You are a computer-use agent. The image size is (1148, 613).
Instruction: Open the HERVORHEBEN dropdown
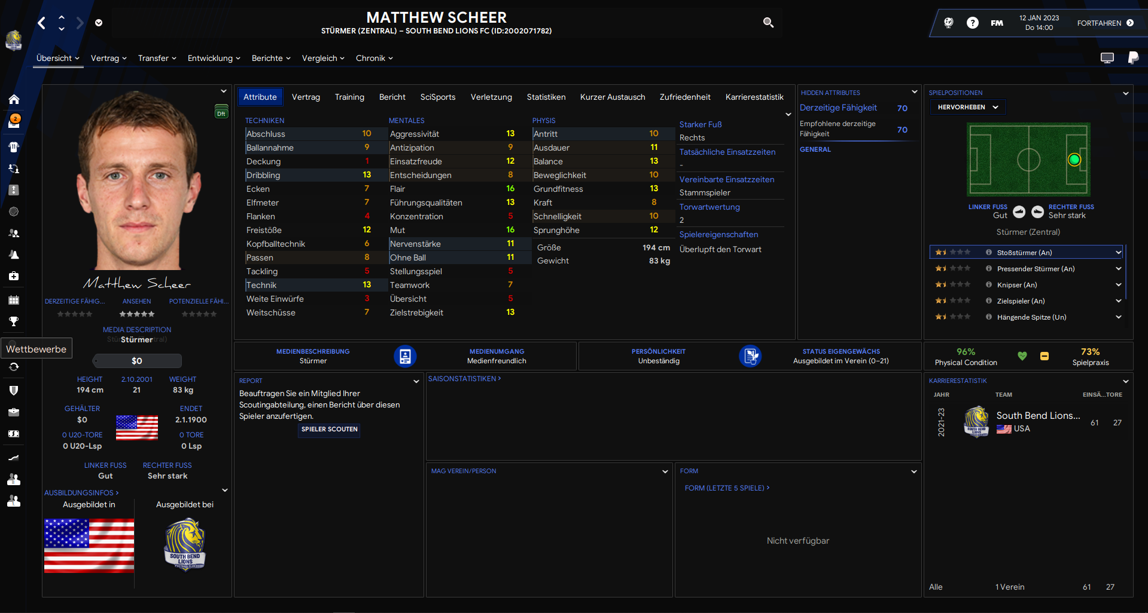[x=968, y=107]
